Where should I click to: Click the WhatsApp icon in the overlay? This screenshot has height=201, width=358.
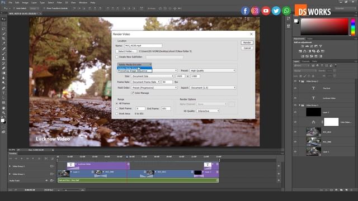(x=286, y=11)
